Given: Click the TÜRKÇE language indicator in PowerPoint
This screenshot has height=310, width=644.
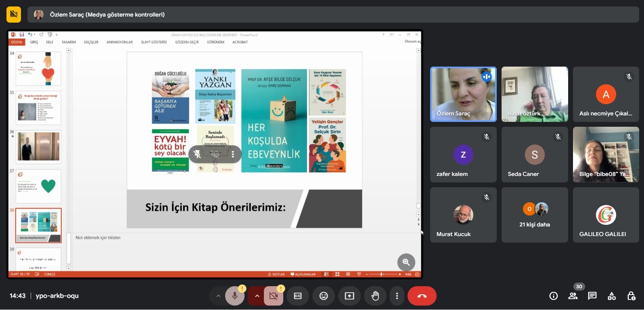Looking at the screenshot, I should pyautogui.click(x=50, y=274).
